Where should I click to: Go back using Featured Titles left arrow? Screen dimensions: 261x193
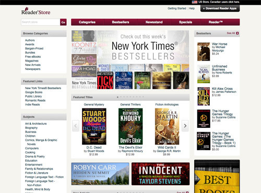(x=76, y=126)
